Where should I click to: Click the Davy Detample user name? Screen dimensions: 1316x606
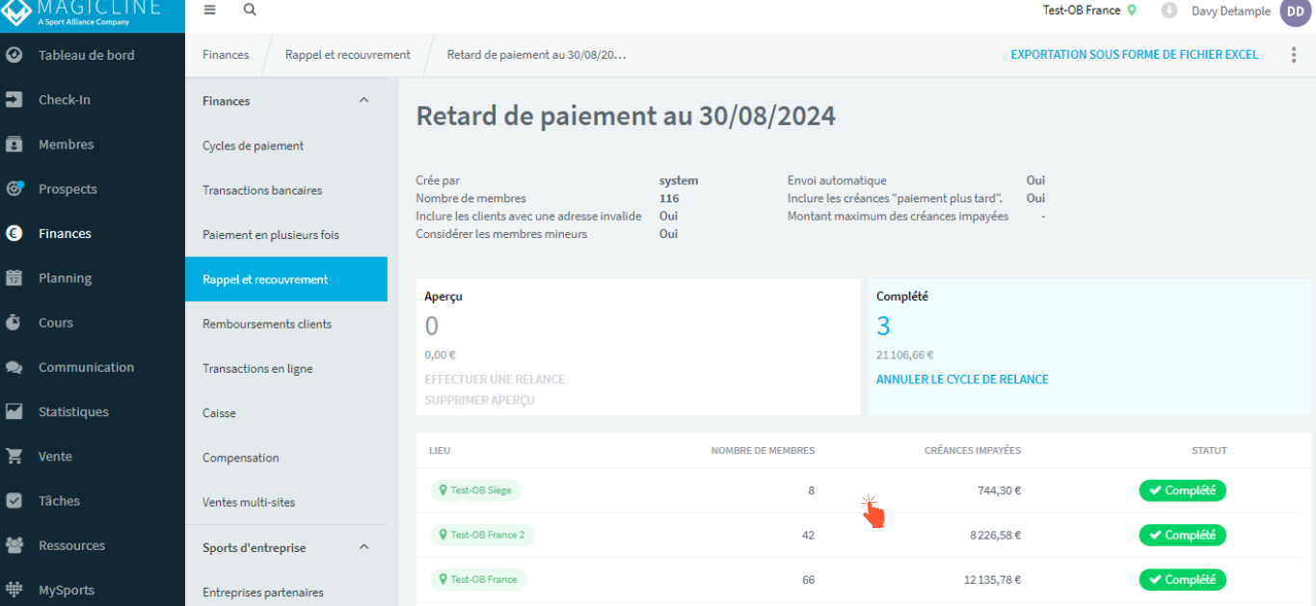(1229, 11)
